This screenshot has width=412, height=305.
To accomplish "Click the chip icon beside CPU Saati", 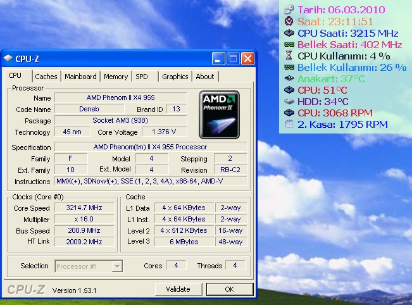I will (289, 33).
